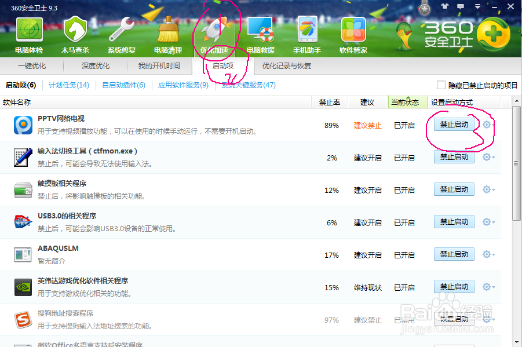Open 电脑救援 computer rescue
Screen dimensions: 522x347
click(x=260, y=35)
